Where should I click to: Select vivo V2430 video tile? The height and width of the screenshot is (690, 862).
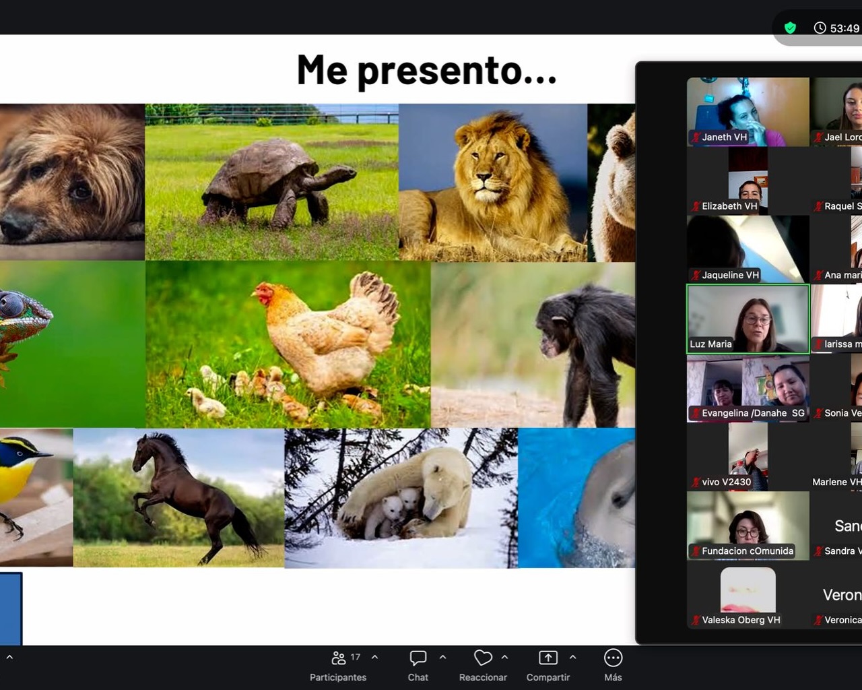(748, 457)
